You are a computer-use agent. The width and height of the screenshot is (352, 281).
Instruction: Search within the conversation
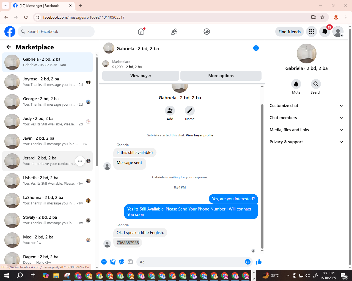tap(316, 84)
